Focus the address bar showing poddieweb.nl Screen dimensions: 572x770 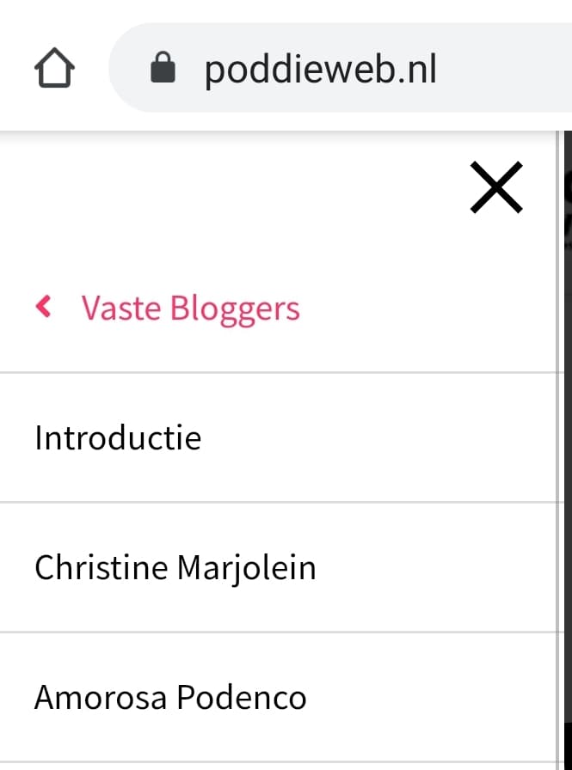click(340, 68)
